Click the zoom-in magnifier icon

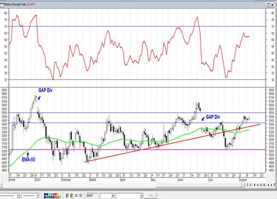tap(261, 185)
